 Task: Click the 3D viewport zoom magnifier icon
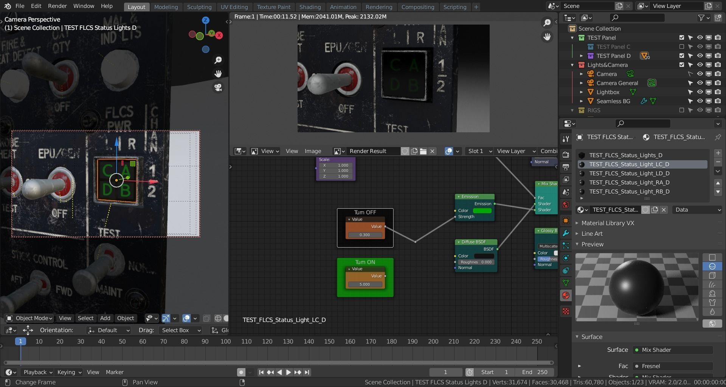click(218, 60)
